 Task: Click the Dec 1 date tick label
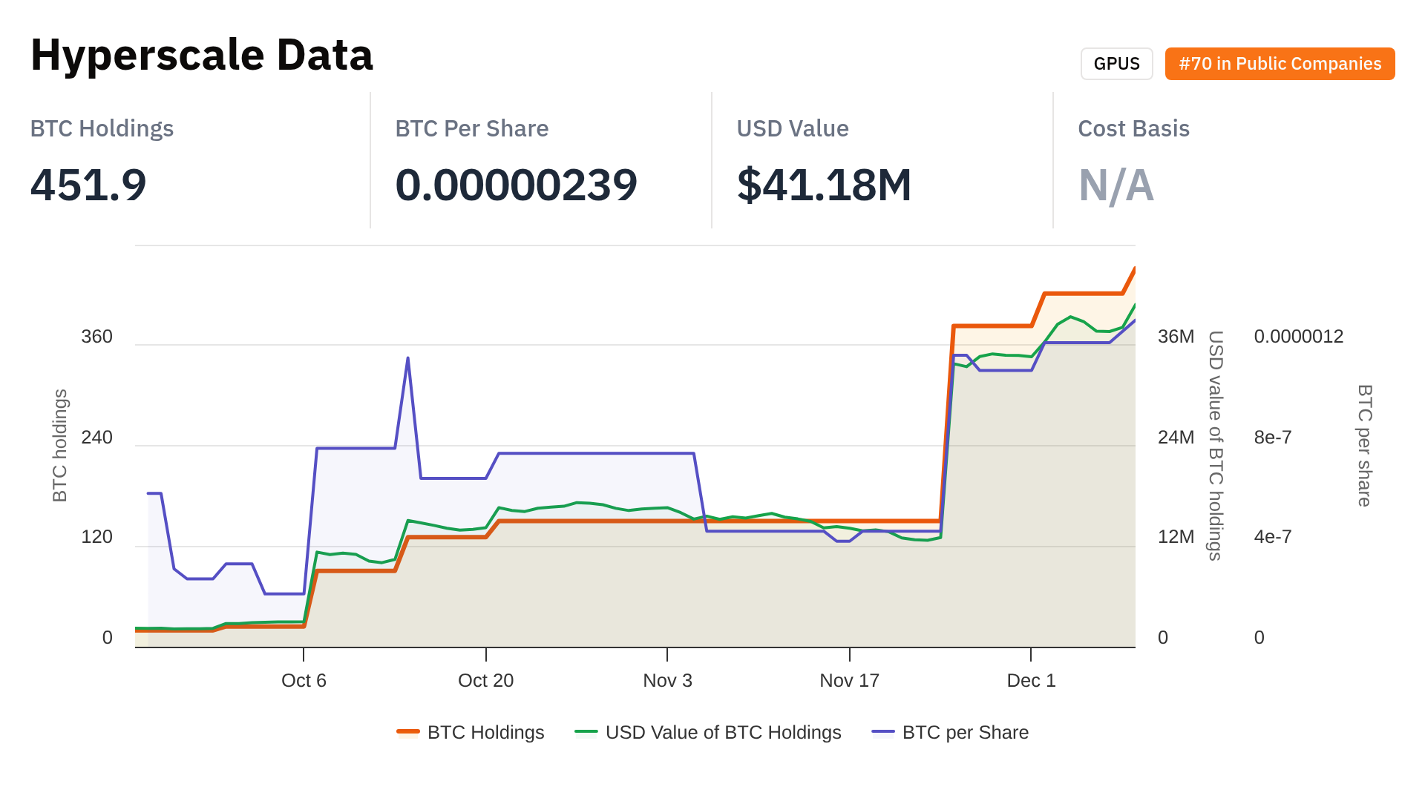coord(1031,680)
